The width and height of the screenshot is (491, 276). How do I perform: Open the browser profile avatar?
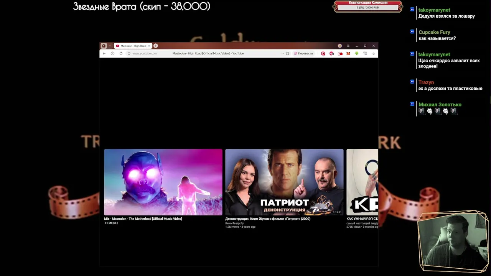(339, 46)
